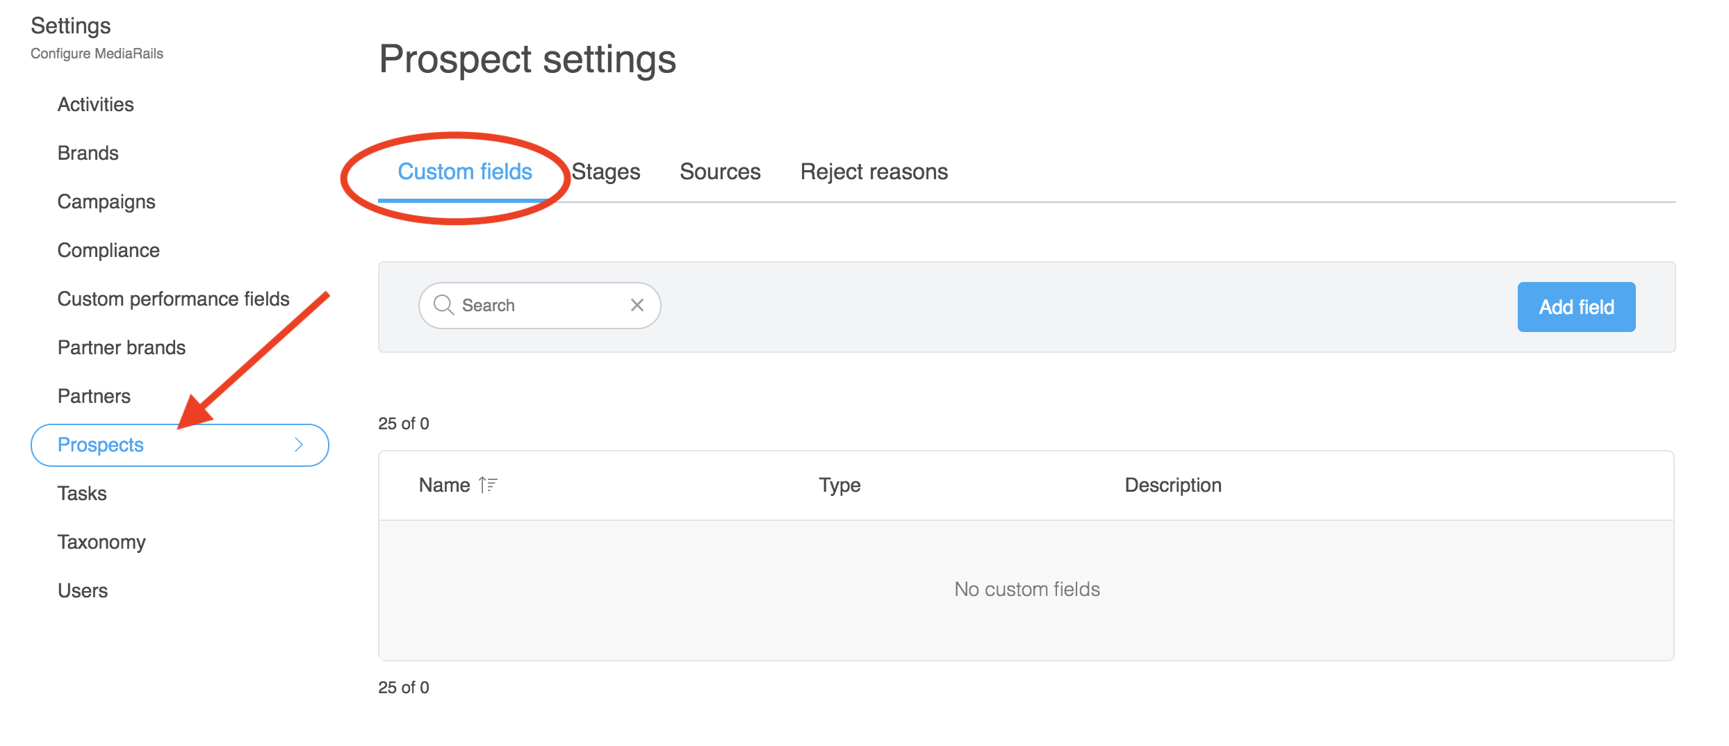
Task: Select the Reject reasons tab
Action: (874, 172)
